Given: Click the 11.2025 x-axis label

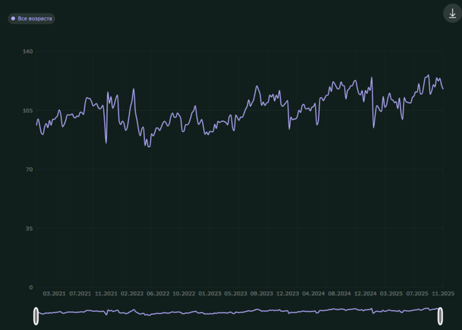Looking at the screenshot, I should 443,293.
